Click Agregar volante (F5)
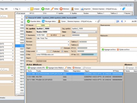Image resolution: width=137 pixels, height=103 pixels. (36, 68)
